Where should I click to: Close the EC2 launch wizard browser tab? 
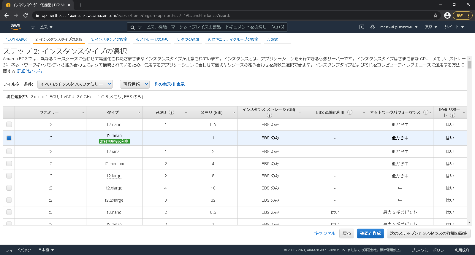tap(69, 5)
